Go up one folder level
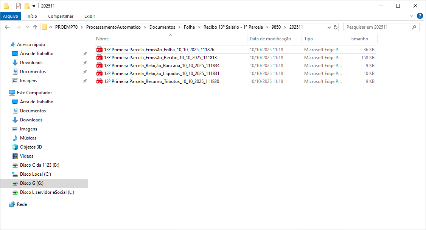 pyautogui.click(x=35, y=27)
